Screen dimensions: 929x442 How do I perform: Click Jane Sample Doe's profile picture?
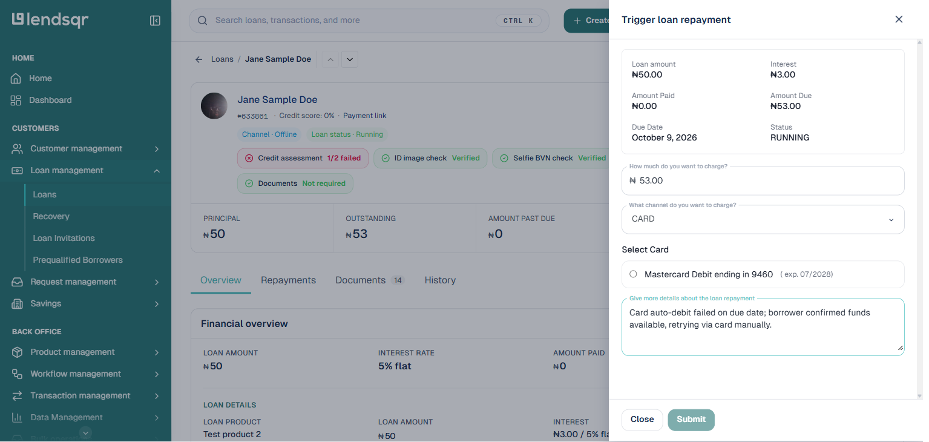point(214,106)
